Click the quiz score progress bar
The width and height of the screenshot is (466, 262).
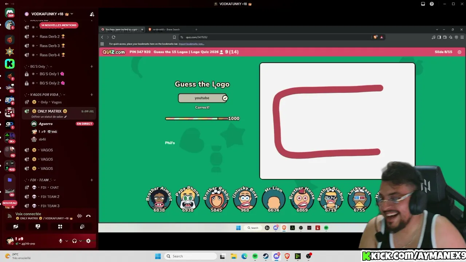[197, 119]
